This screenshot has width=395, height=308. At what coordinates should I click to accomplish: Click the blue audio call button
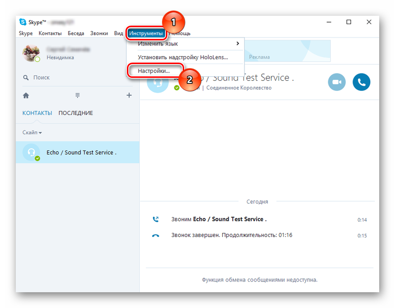point(361,82)
